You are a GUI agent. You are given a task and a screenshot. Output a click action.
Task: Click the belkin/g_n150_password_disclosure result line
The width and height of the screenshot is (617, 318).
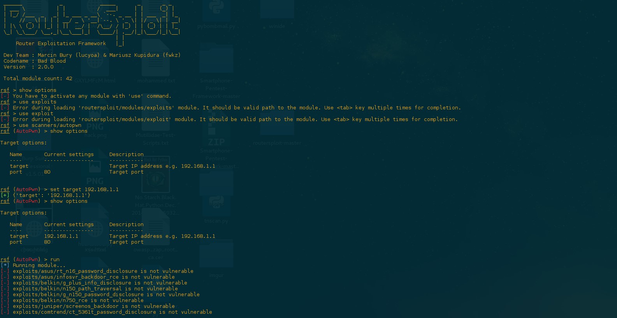[x=100, y=295]
